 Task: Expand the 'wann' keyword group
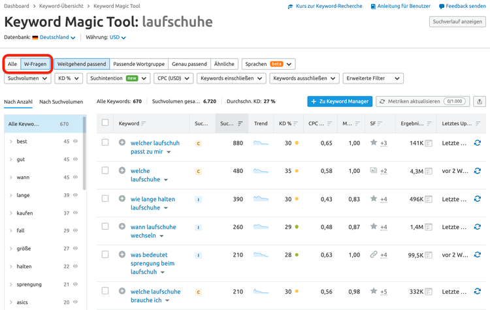click(x=11, y=178)
